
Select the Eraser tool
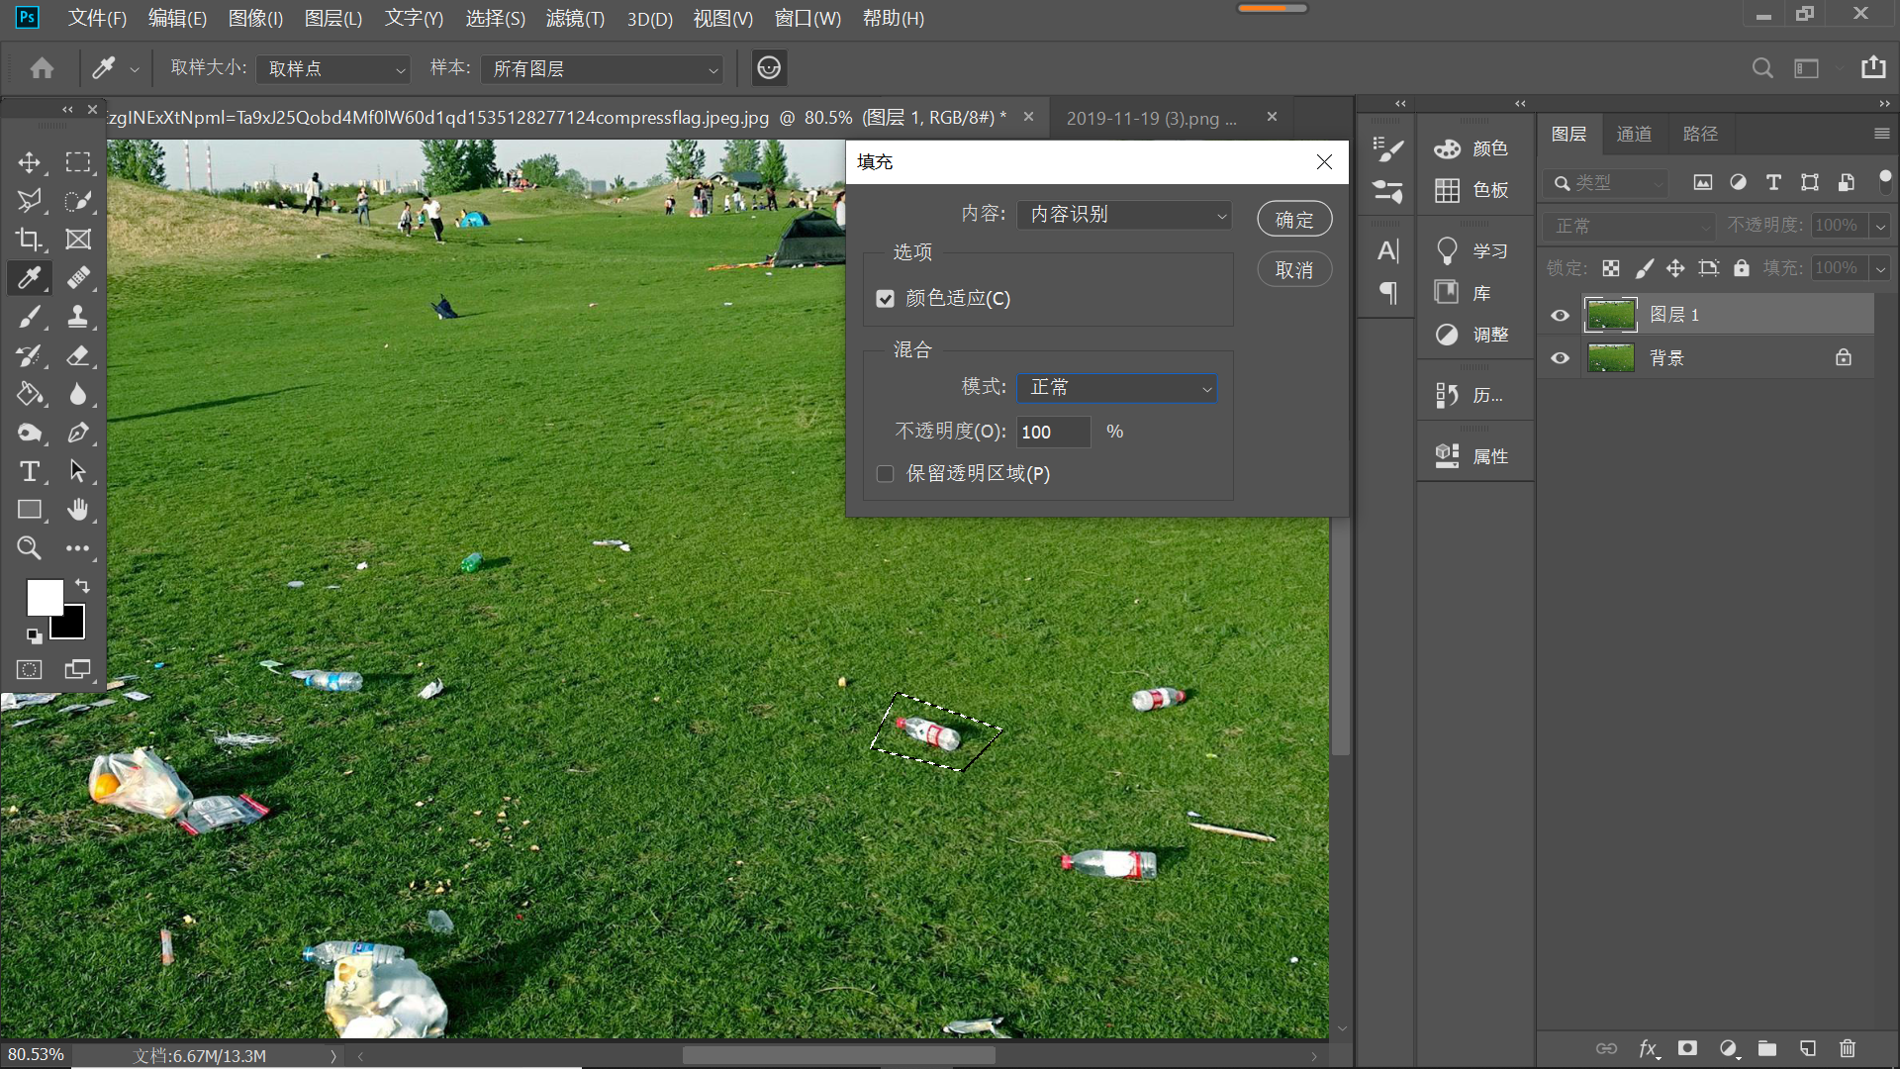(x=77, y=355)
